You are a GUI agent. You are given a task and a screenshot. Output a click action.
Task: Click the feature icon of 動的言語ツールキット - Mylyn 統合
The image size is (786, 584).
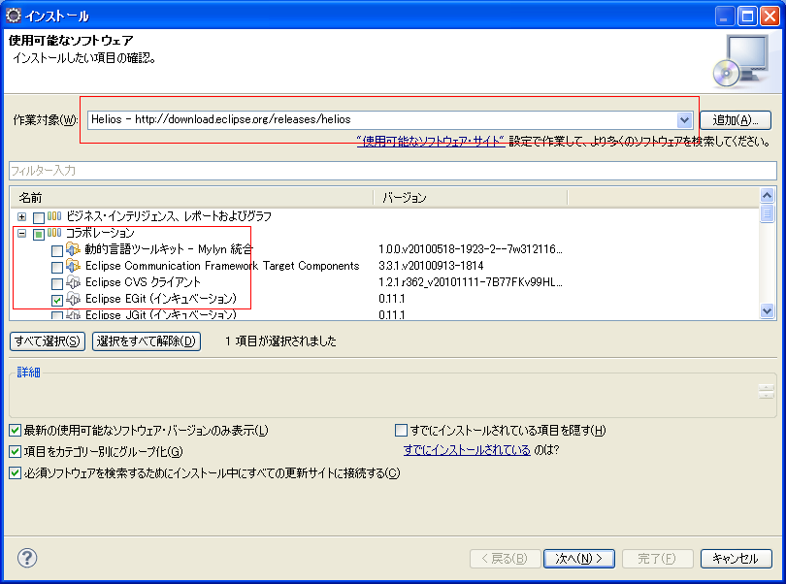(x=73, y=248)
